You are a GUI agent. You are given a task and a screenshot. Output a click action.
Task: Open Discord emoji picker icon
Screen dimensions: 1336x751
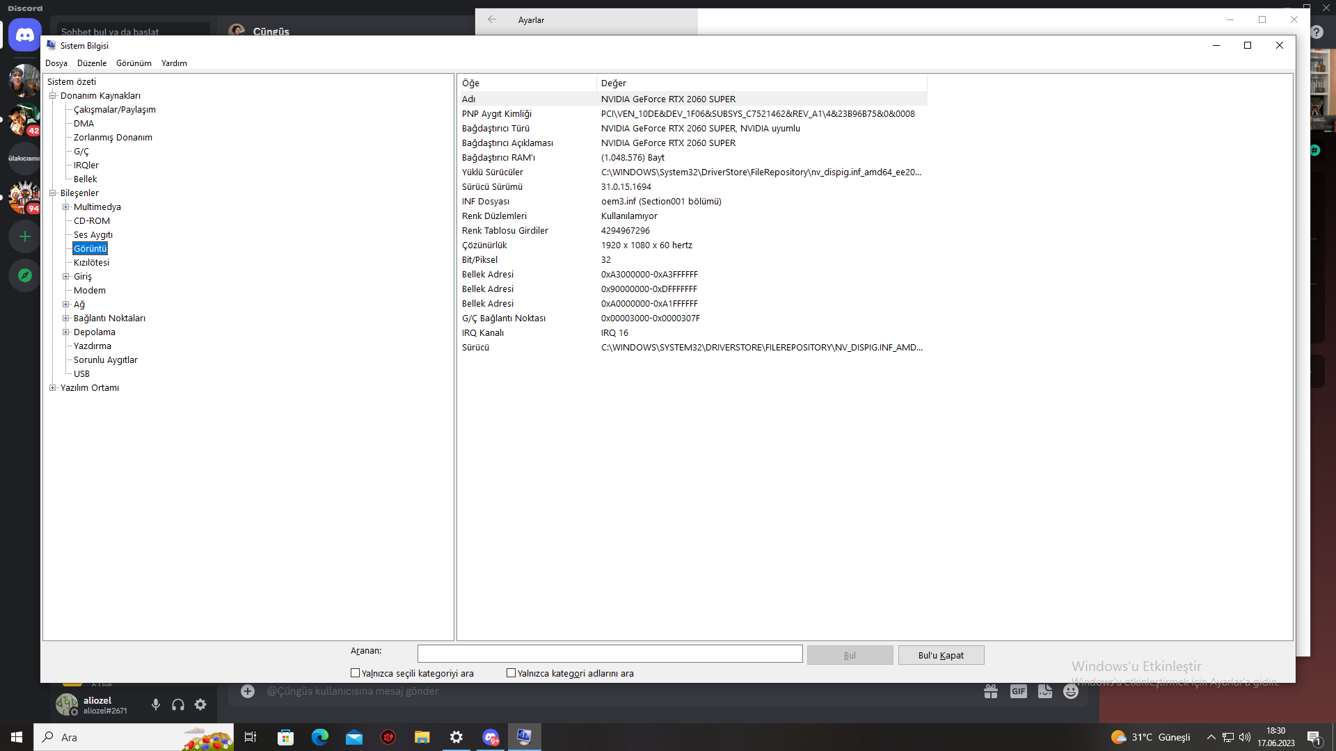point(1071,691)
